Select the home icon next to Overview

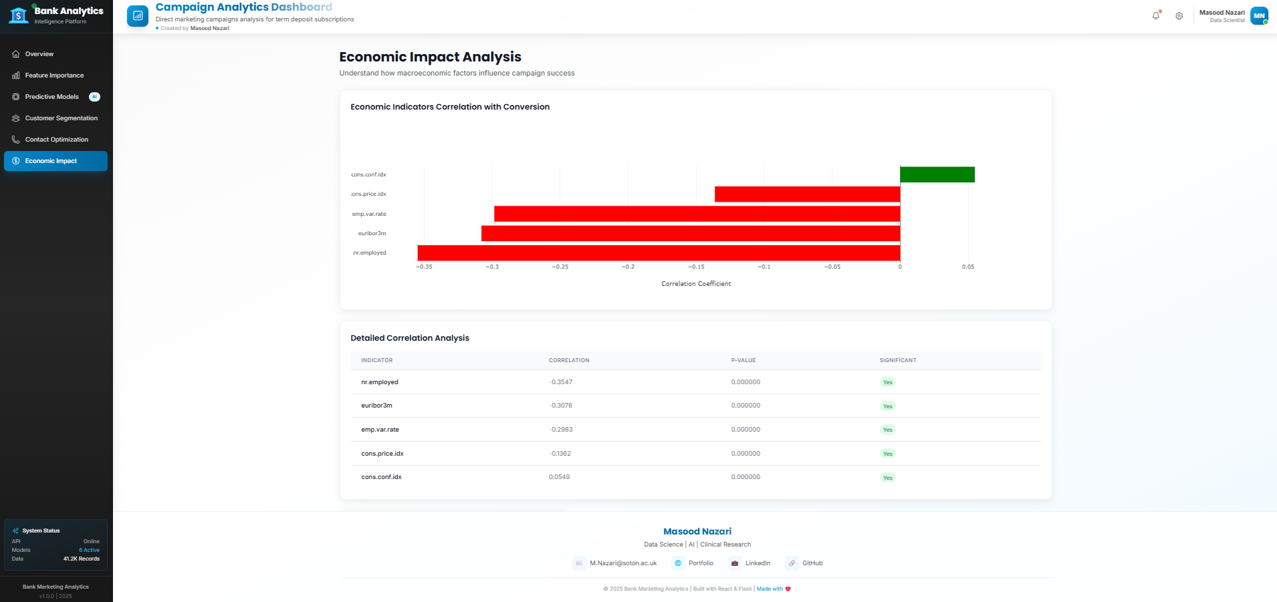(16, 54)
